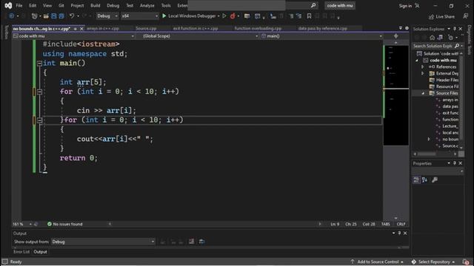Open the Debug menu
This screenshot has height=266, width=474.
click(113, 5)
